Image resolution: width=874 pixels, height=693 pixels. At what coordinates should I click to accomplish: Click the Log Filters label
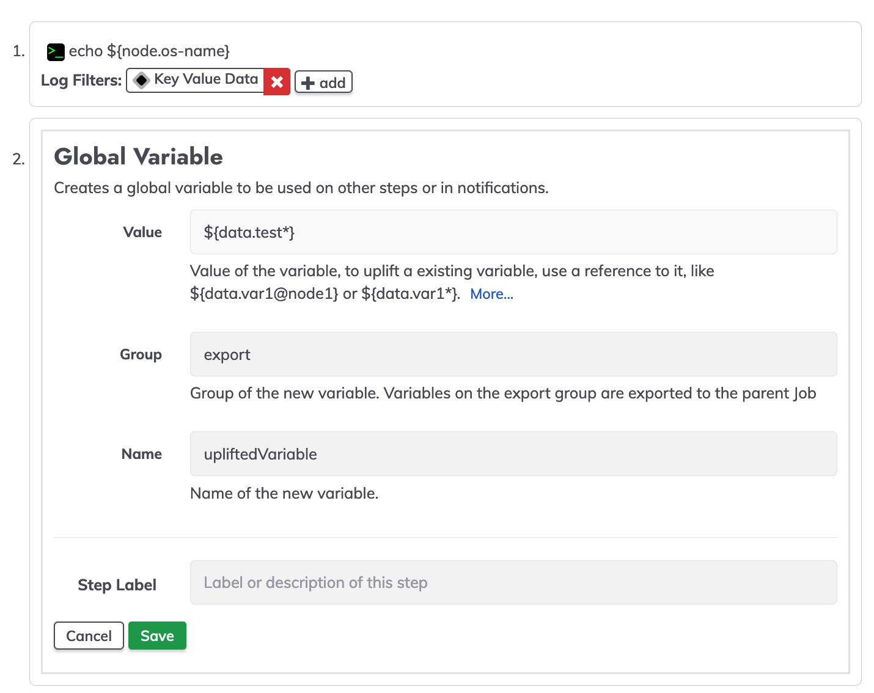[81, 80]
